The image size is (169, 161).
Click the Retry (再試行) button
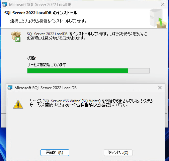(x=55, y=153)
